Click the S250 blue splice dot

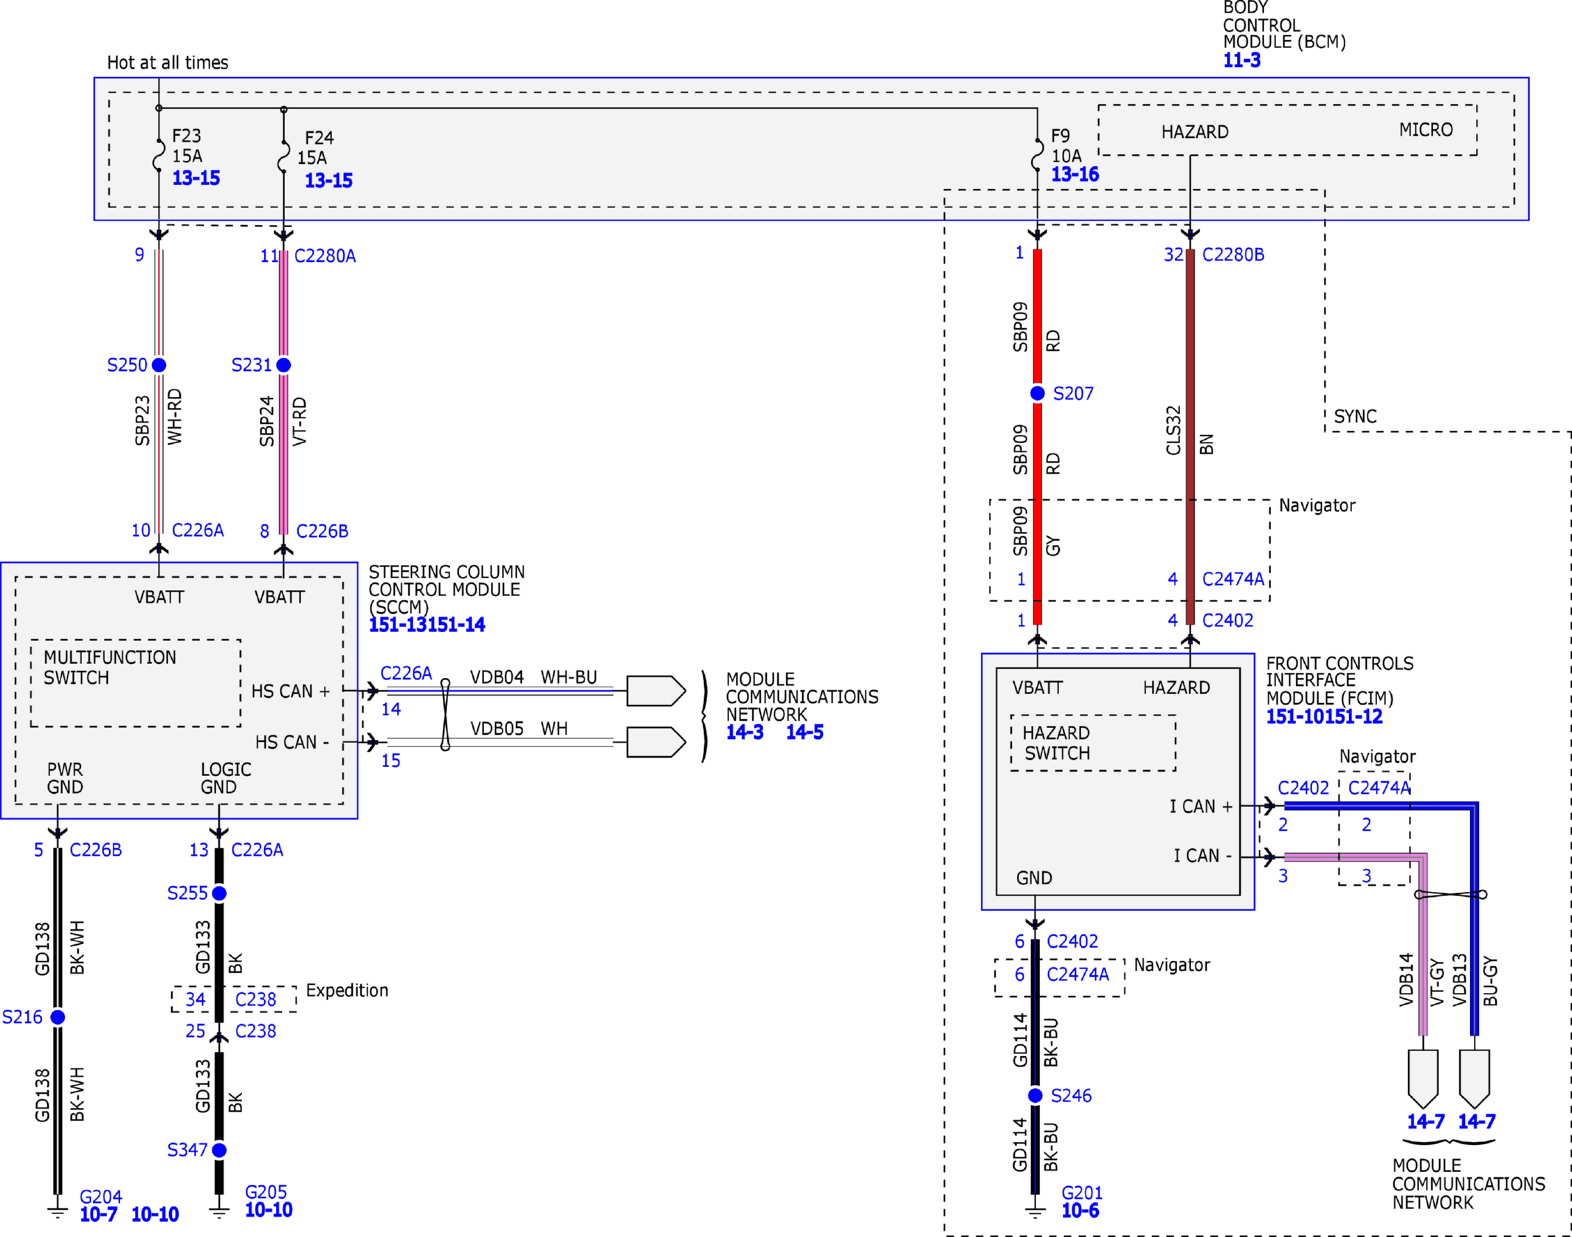click(159, 365)
